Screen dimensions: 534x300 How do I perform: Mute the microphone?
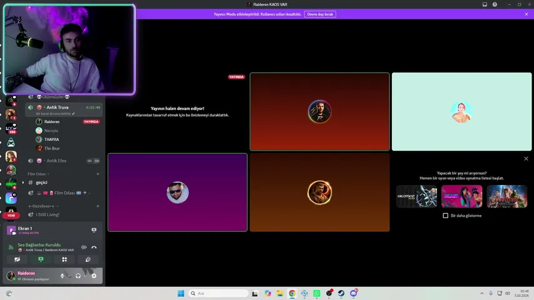pyautogui.click(x=62, y=276)
